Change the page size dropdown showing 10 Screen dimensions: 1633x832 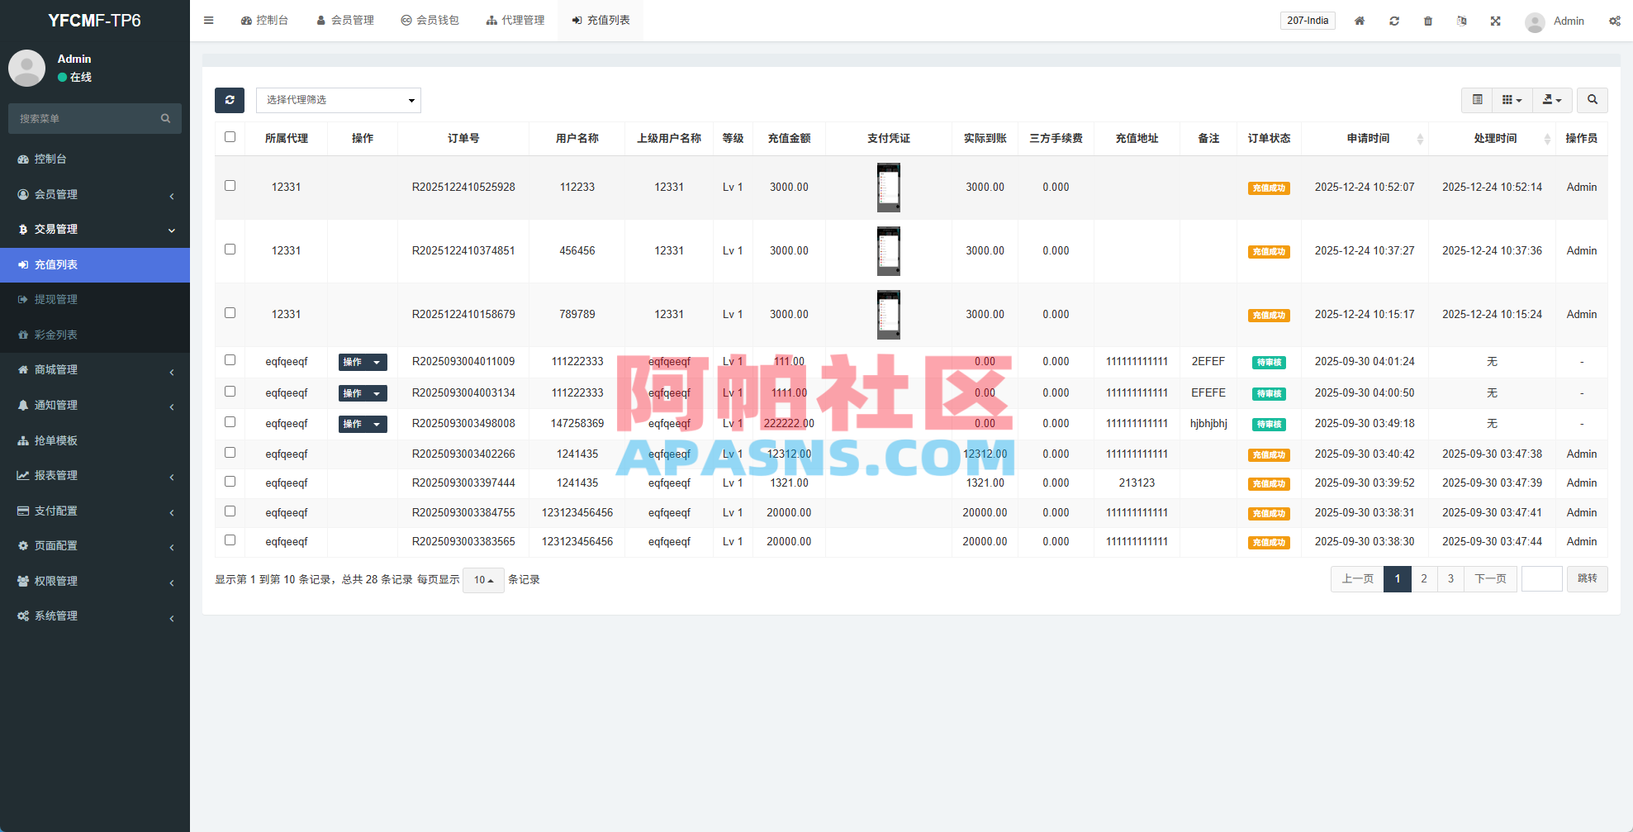pyautogui.click(x=483, y=580)
